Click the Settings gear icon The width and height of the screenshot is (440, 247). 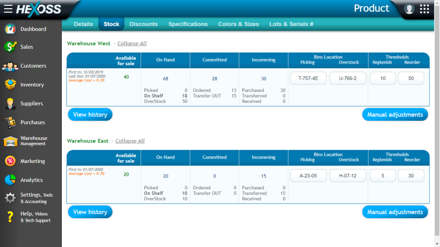[x=11, y=198]
